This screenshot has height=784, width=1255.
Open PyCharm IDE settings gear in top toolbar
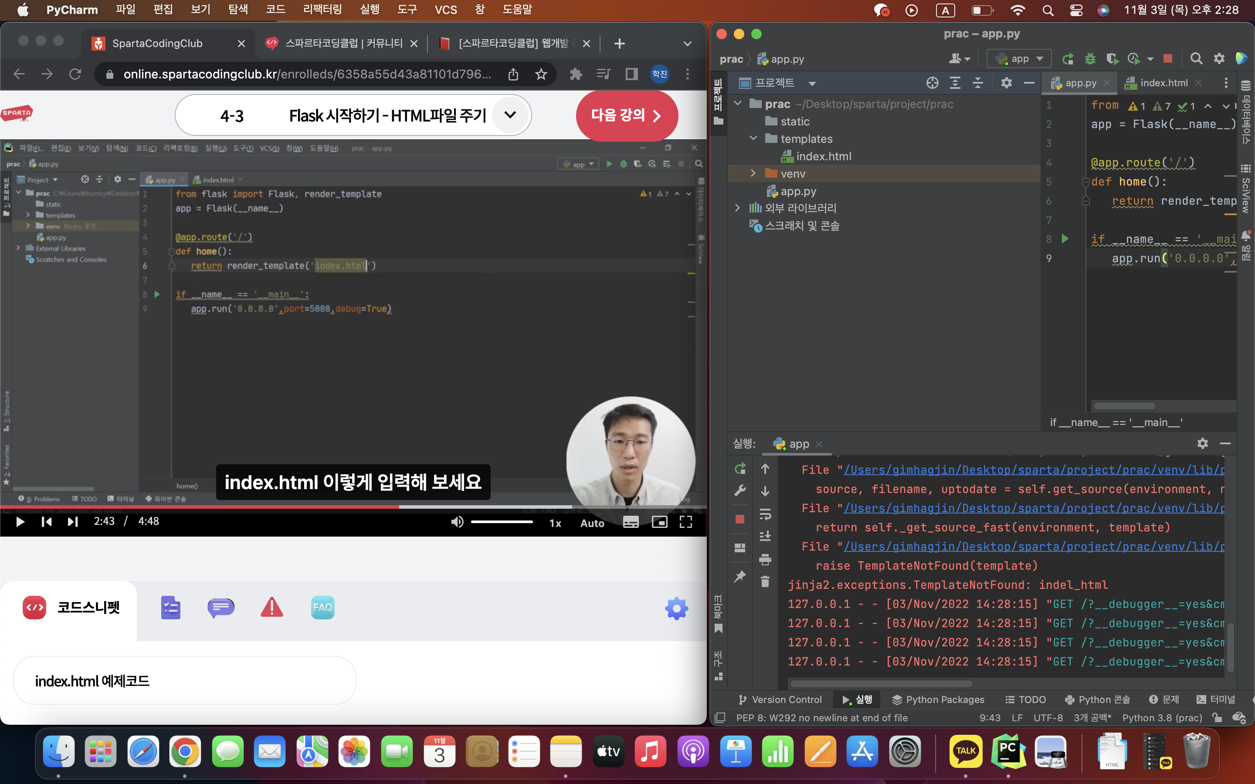tap(1219, 59)
